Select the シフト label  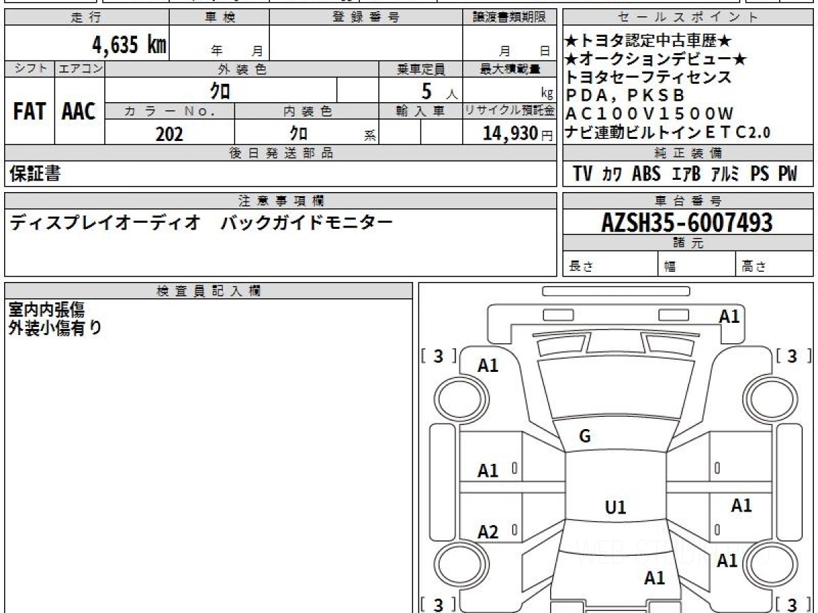[x=29, y=69]
